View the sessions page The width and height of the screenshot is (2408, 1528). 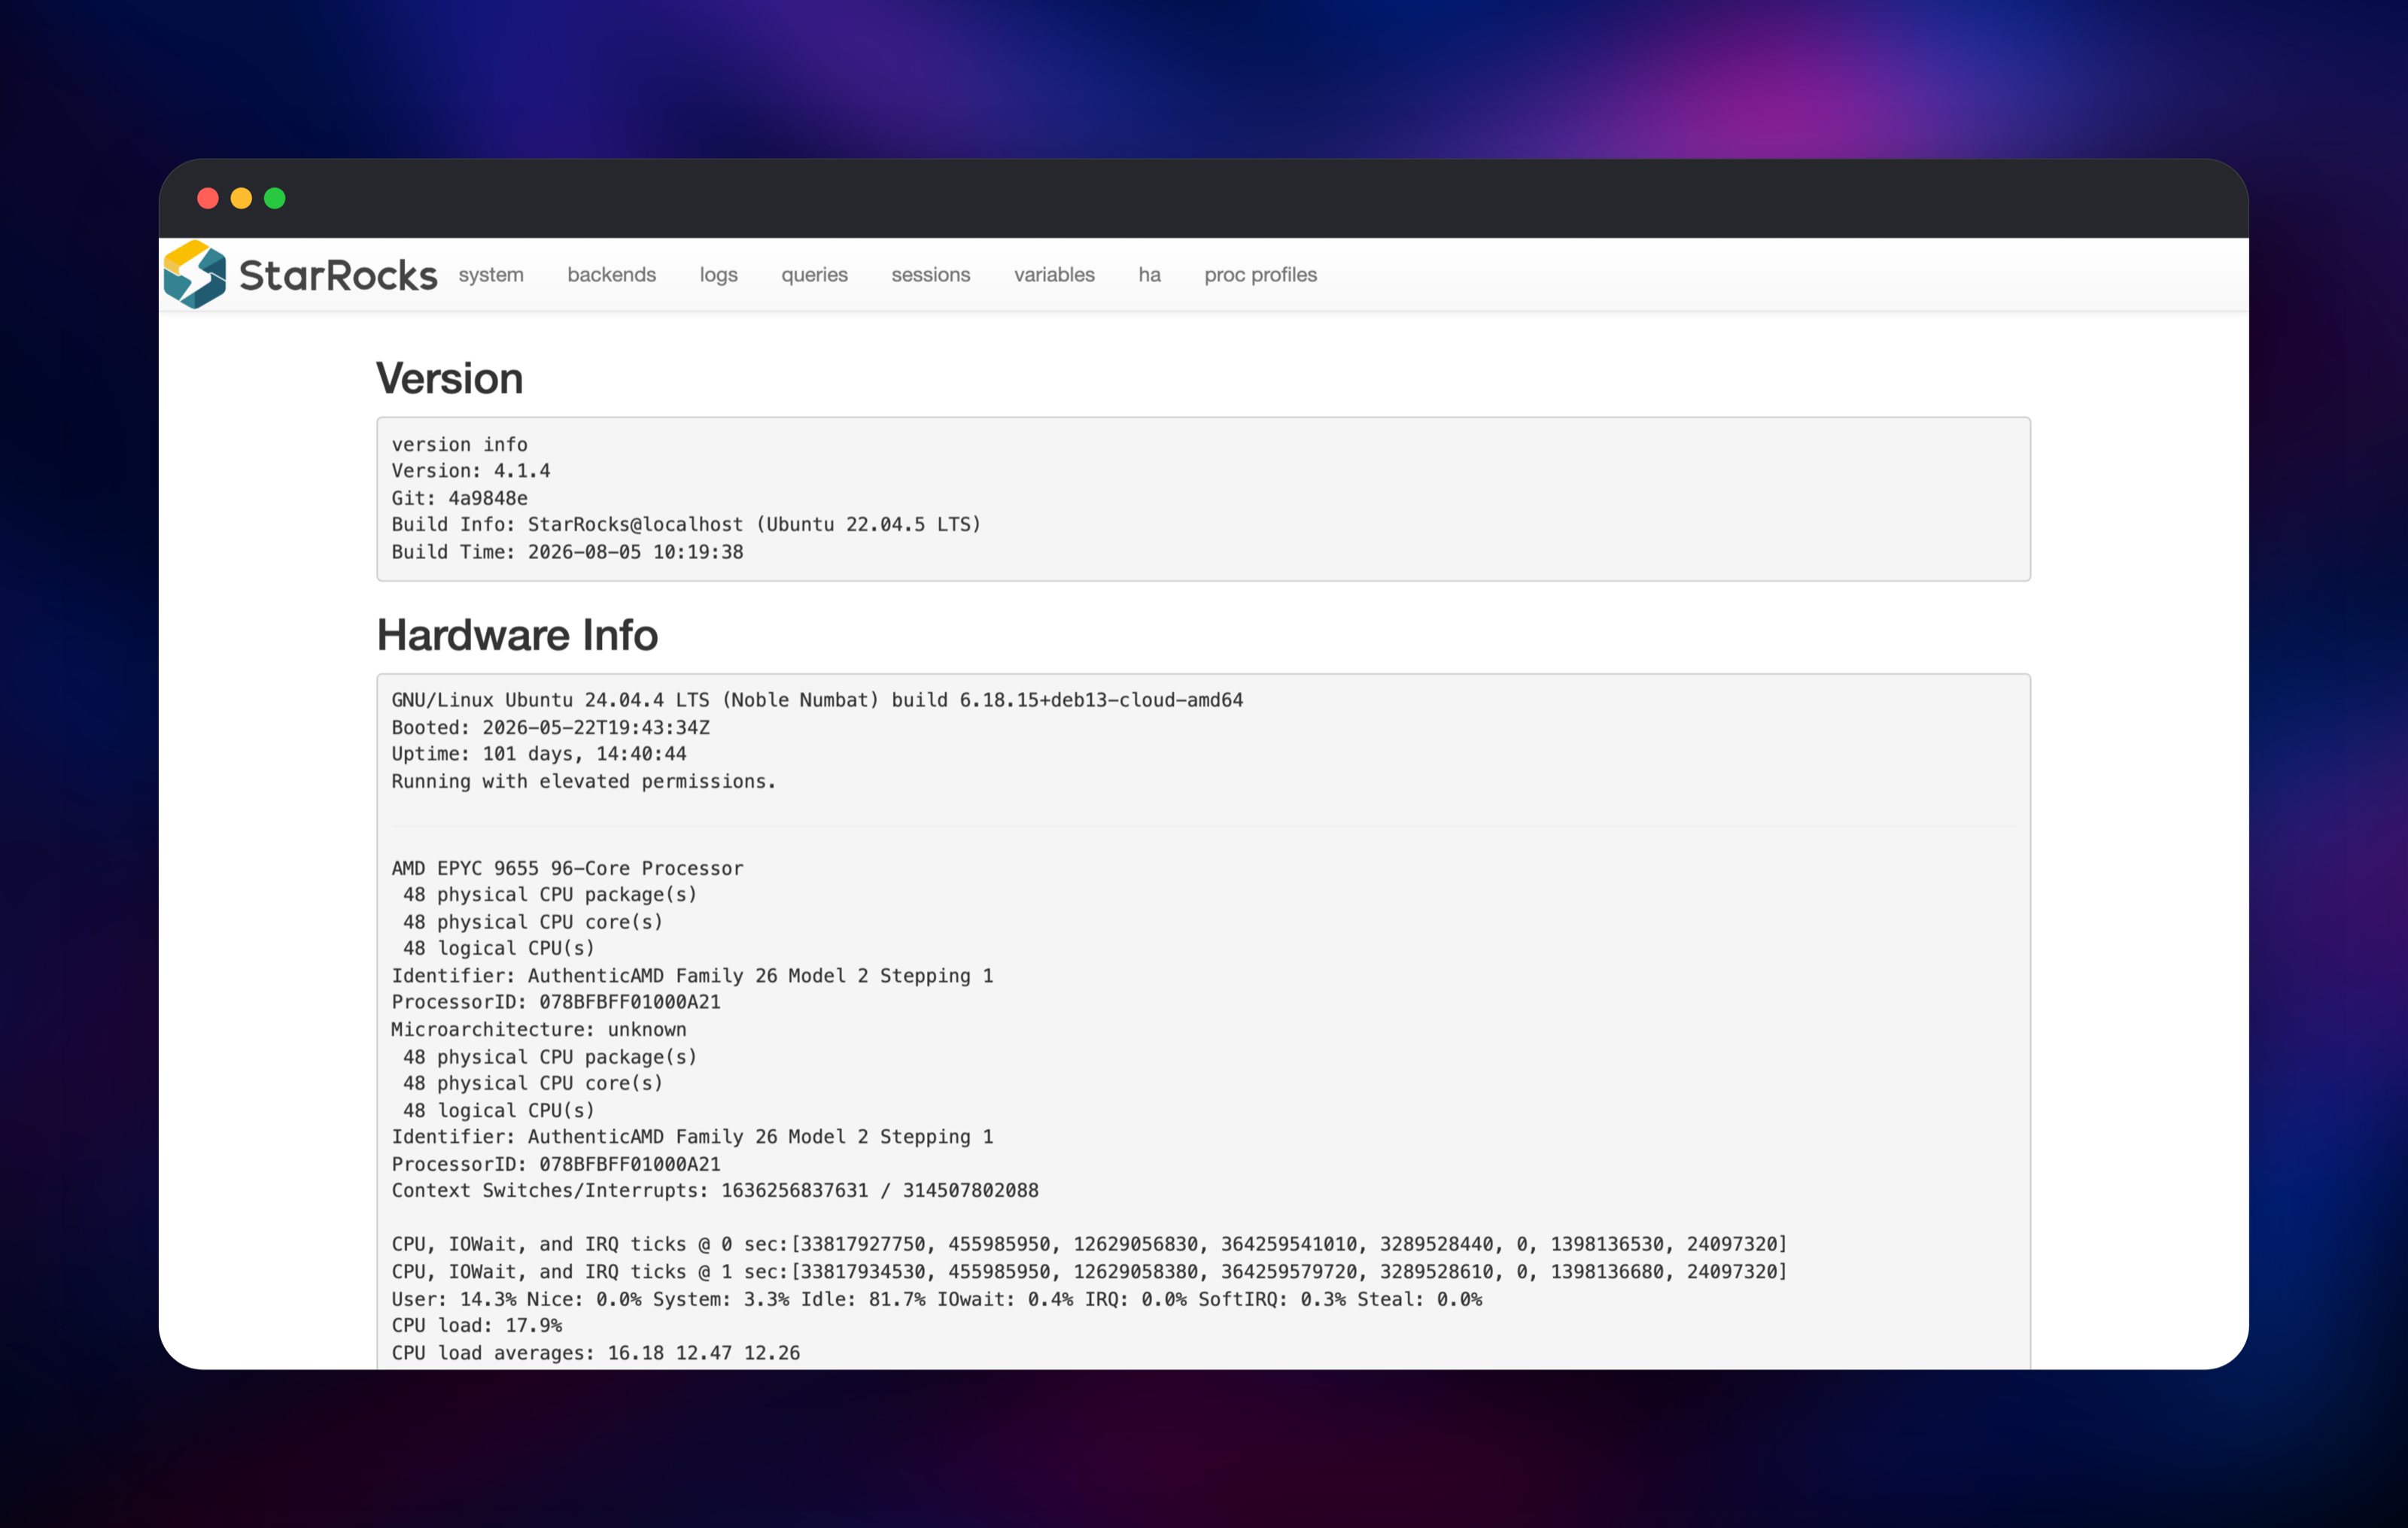931,275
